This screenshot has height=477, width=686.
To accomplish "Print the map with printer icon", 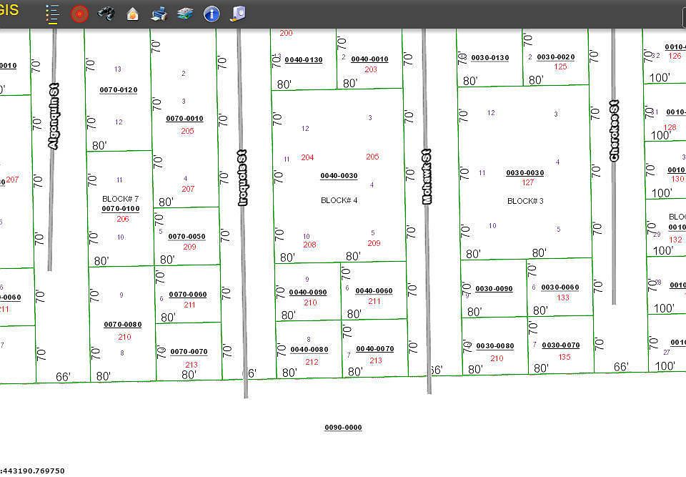I will tap(159, 14).
